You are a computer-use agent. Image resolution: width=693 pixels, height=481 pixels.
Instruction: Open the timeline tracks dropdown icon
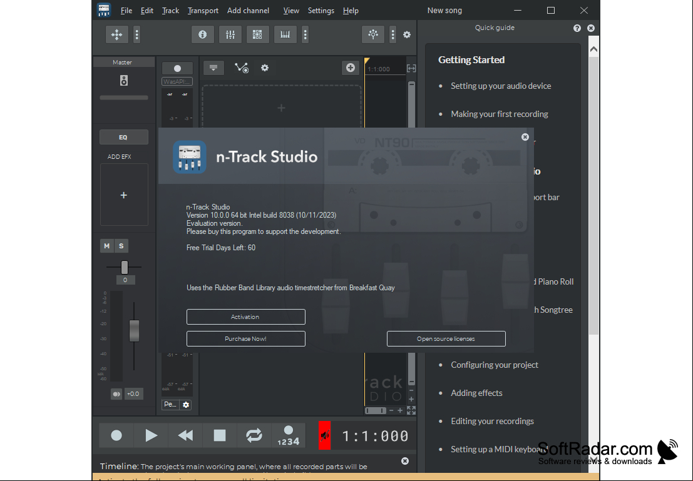click(213, 68)
